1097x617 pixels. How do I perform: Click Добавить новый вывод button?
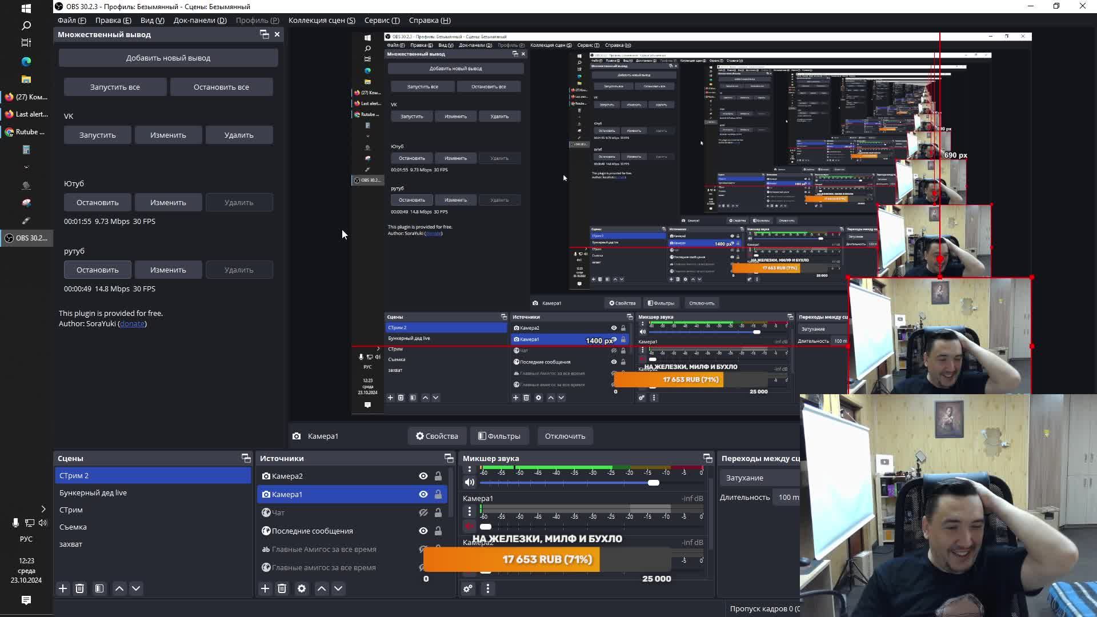pos(168,58)
